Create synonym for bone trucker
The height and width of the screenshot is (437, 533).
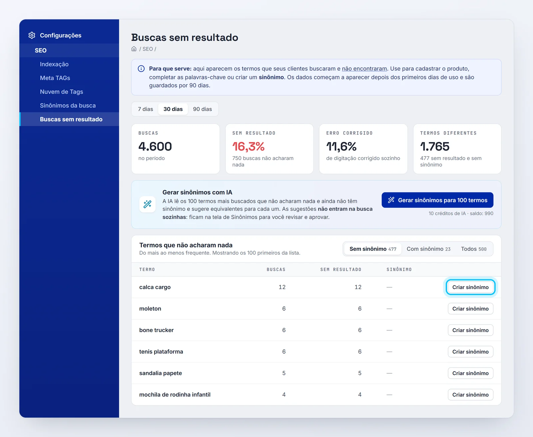point(470,330)
